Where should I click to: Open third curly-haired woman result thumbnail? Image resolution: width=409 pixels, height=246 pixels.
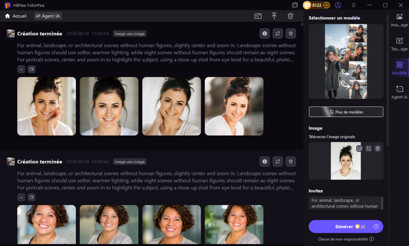click(x=172, y=224)
